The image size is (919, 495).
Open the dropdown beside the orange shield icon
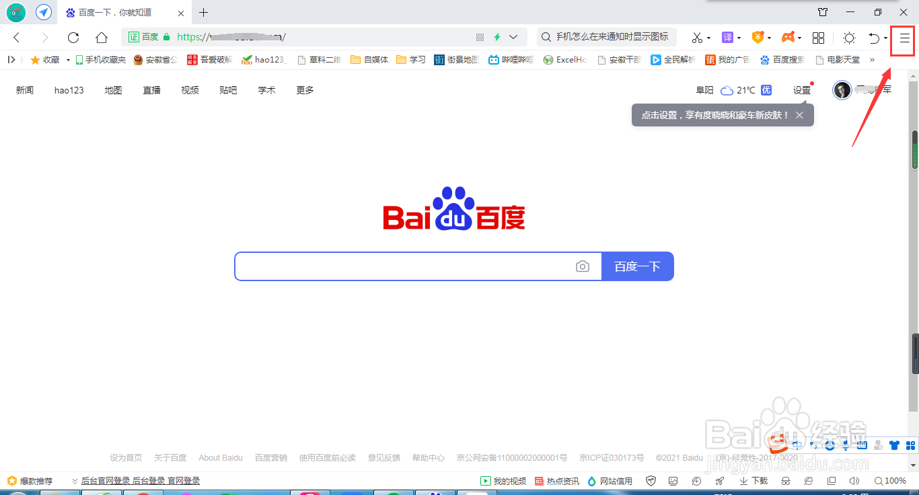769,38
